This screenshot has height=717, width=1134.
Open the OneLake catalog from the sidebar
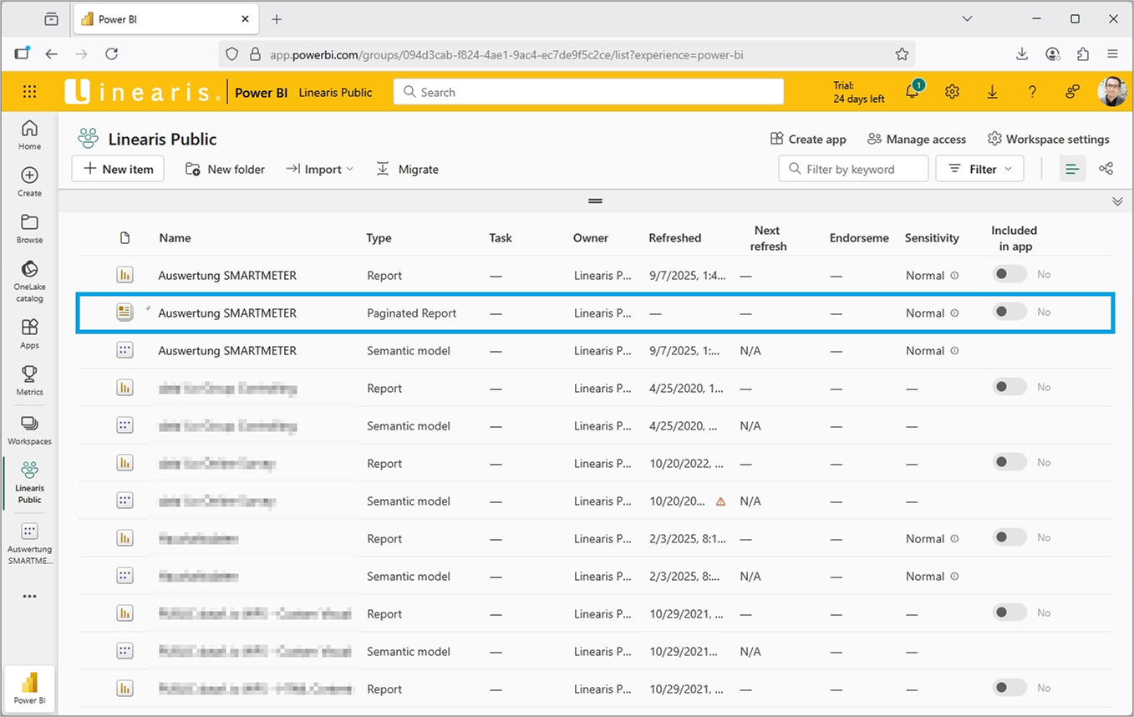pos(29,276)
